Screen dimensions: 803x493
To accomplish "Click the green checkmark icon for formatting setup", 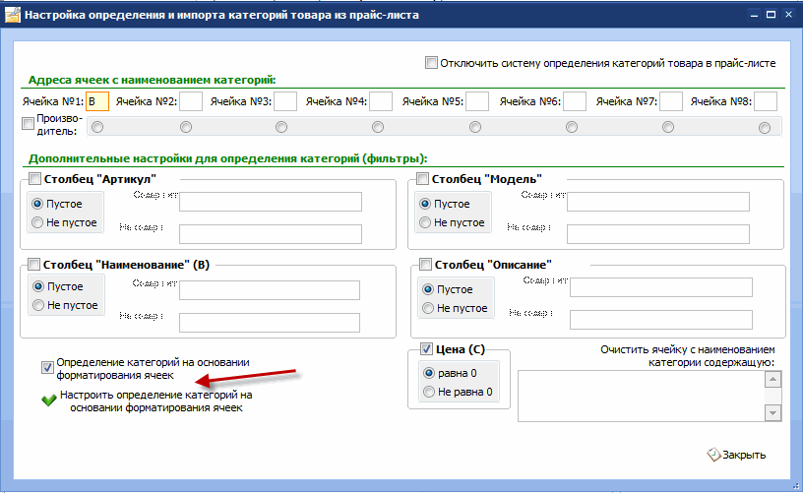I will (x=48, y=401).
